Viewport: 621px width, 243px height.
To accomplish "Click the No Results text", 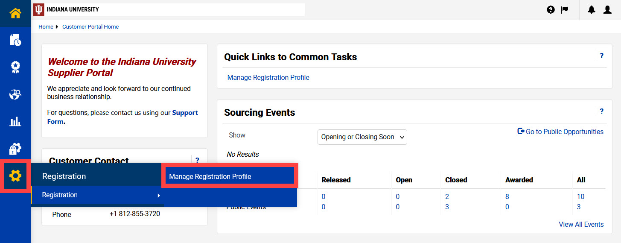I will coord(242,155).
